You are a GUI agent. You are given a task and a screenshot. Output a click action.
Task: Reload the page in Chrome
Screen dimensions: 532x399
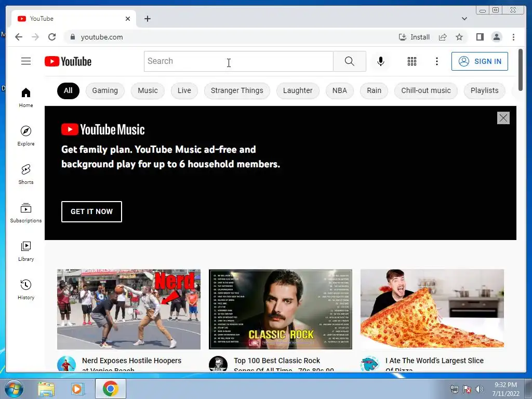tap(52, 37)
